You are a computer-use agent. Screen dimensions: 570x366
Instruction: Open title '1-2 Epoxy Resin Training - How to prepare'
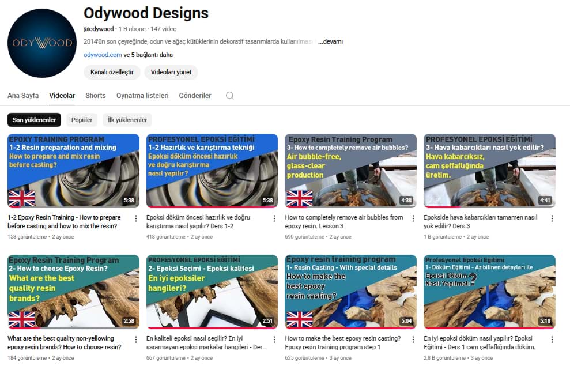[x=64, y=222]
